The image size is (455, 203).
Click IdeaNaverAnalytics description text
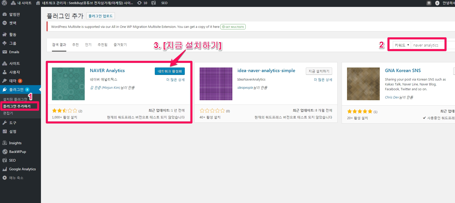point(251,80)
